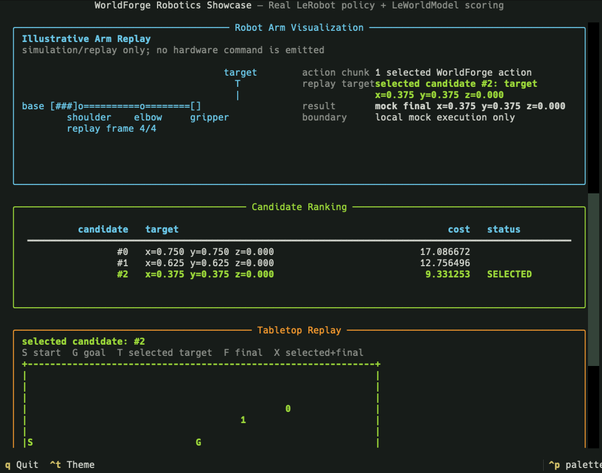
Task: Click the arm gripper [] symbol
Action: (x=196, y=106)
